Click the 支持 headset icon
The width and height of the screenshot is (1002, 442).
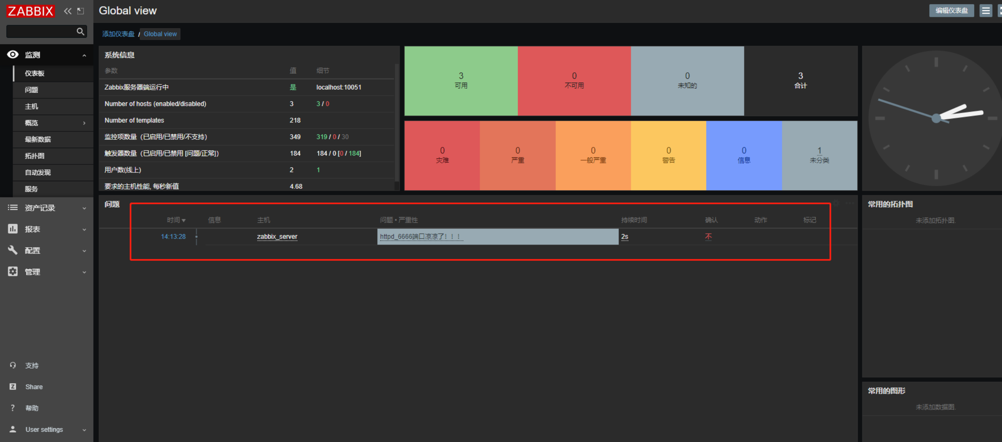click(x=13, y=365)
